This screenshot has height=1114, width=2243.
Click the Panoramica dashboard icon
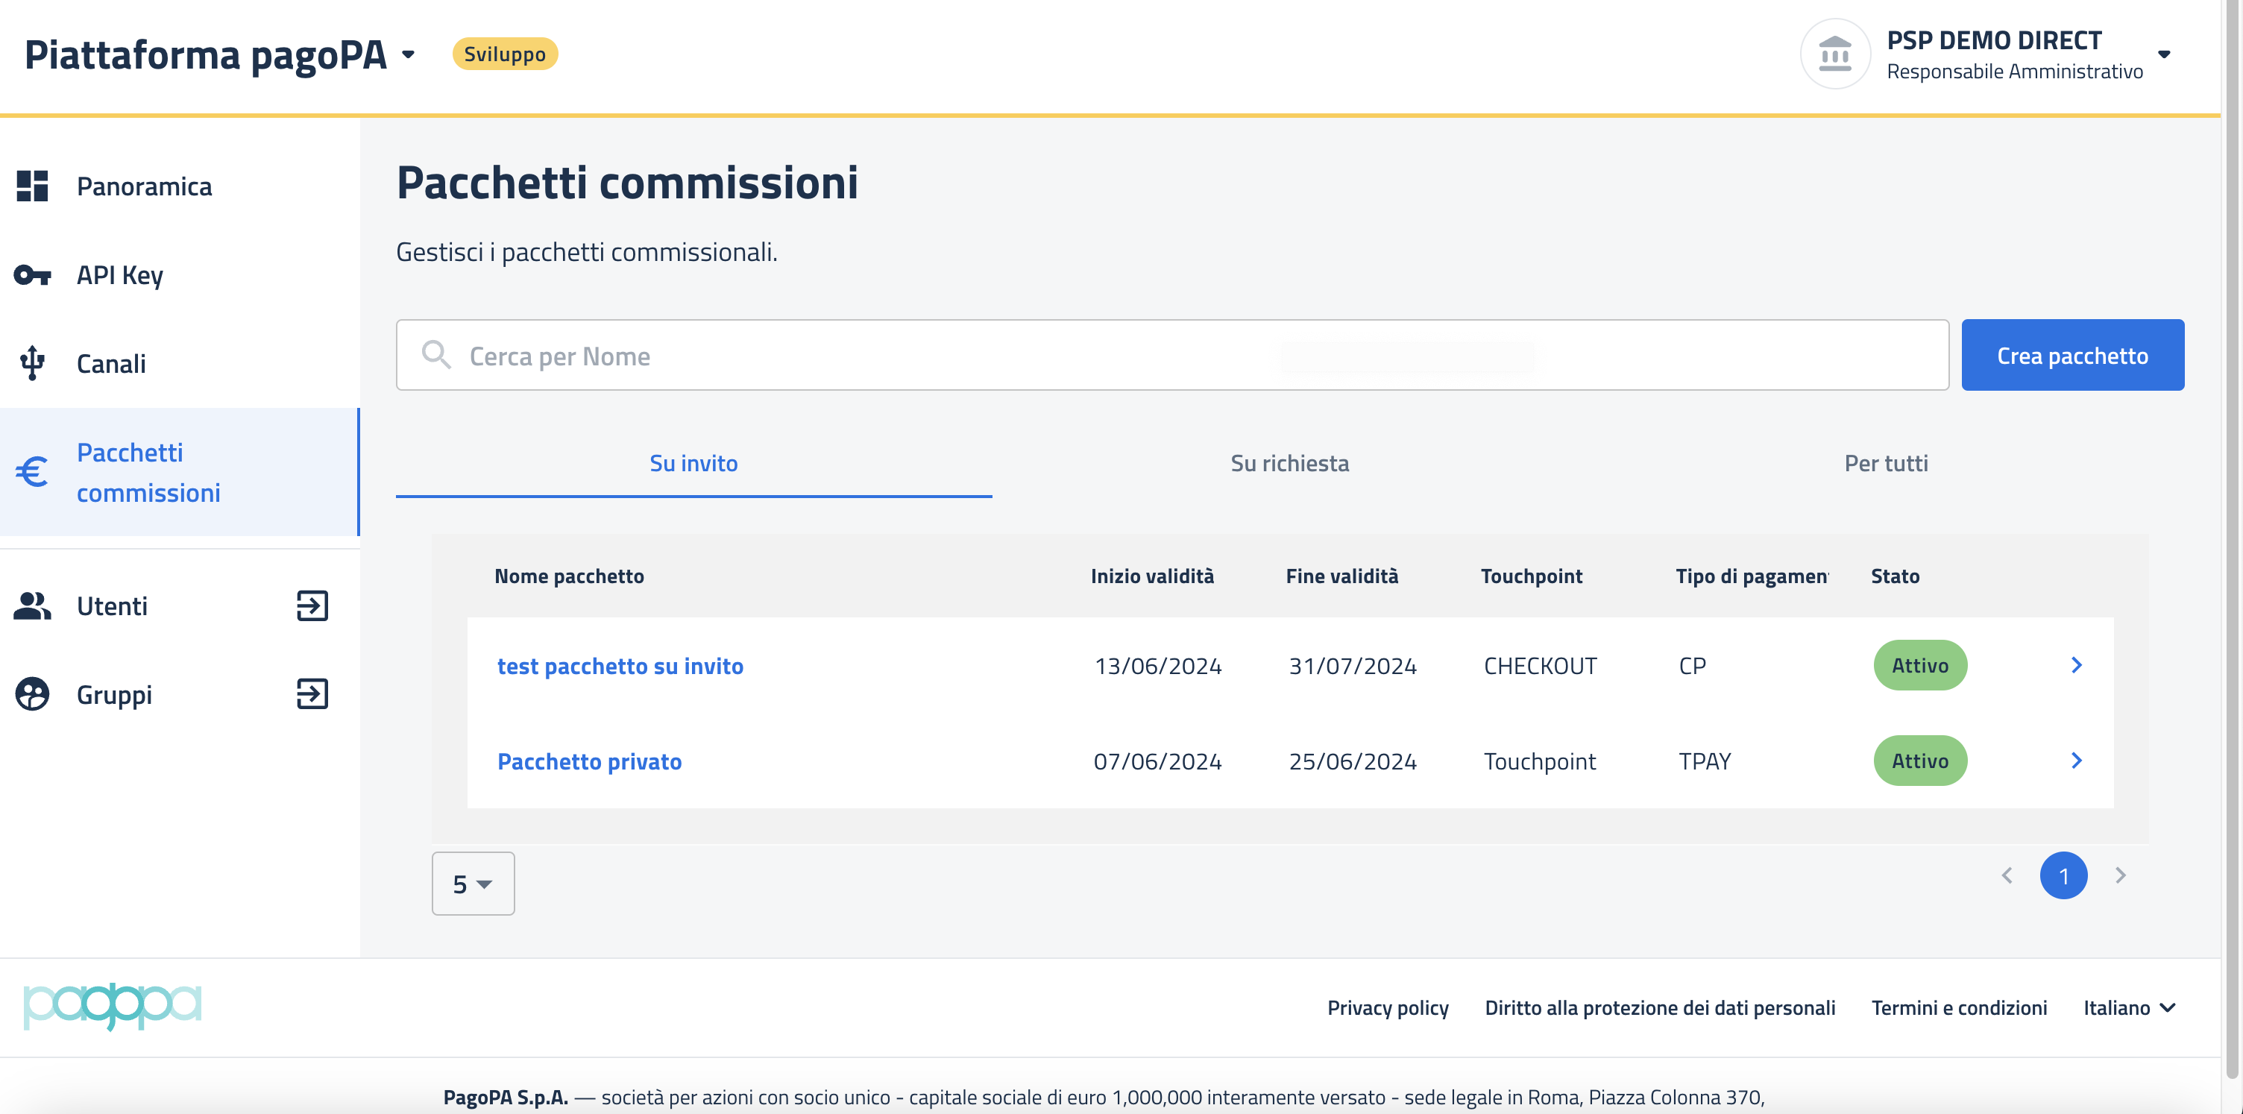[x=32, y=186]
